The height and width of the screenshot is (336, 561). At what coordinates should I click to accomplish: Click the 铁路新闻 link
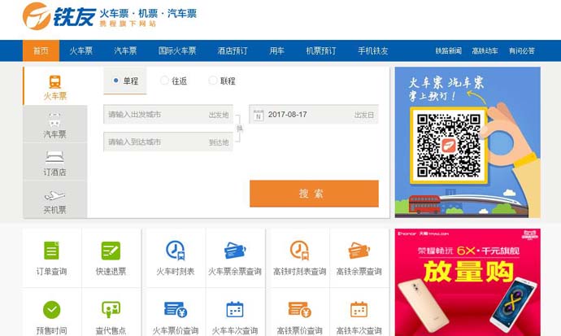tap(448, 50)
